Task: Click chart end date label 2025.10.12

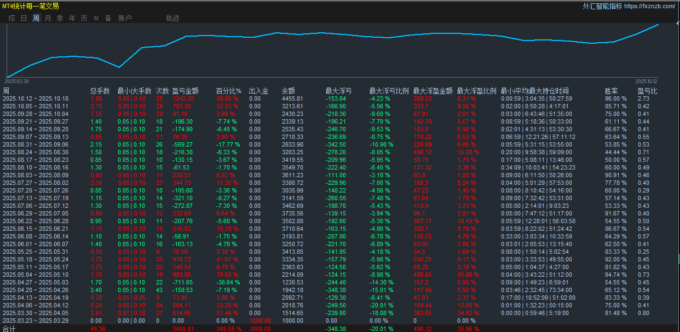Action: tap(647, 80)
